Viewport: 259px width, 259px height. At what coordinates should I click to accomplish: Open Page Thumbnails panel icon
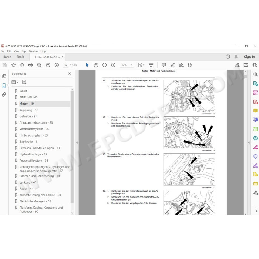tap(4, 76)
